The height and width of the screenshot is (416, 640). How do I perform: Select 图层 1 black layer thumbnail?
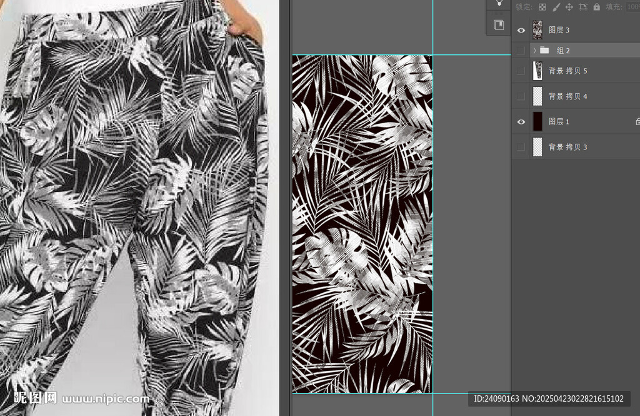[537, 121]
